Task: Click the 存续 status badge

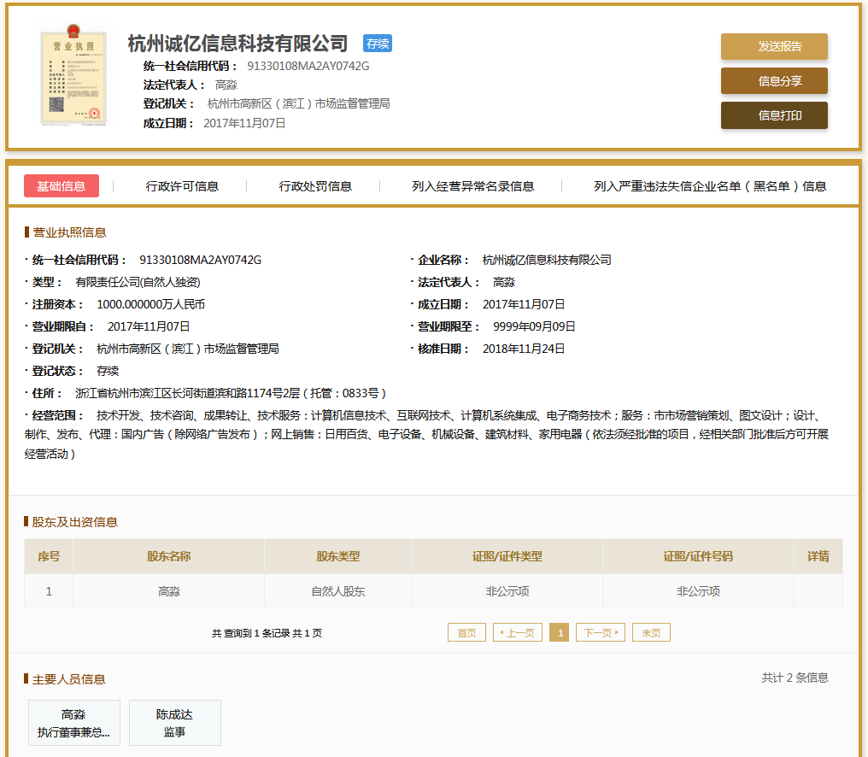Action: (x=377, y=44)
